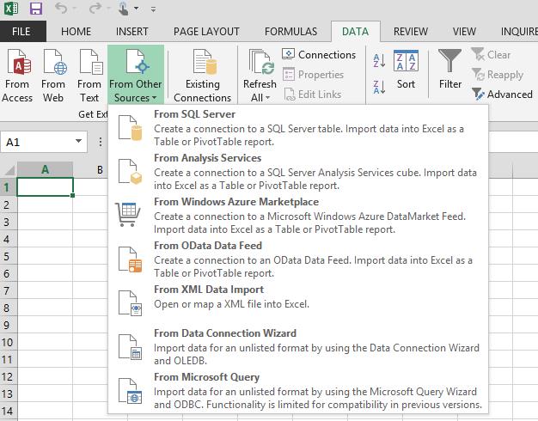Collapse the From Other Sources dropdown
Image resolution: width=538 pixels, height=421 pixels.
point(136,75)
